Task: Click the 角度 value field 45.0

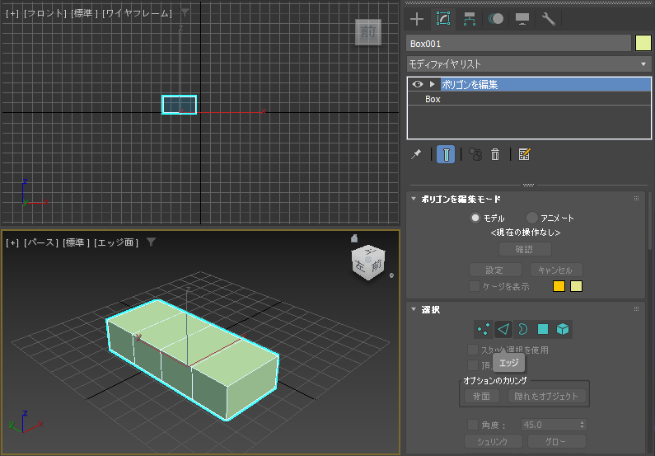Action: pos(549,425)
